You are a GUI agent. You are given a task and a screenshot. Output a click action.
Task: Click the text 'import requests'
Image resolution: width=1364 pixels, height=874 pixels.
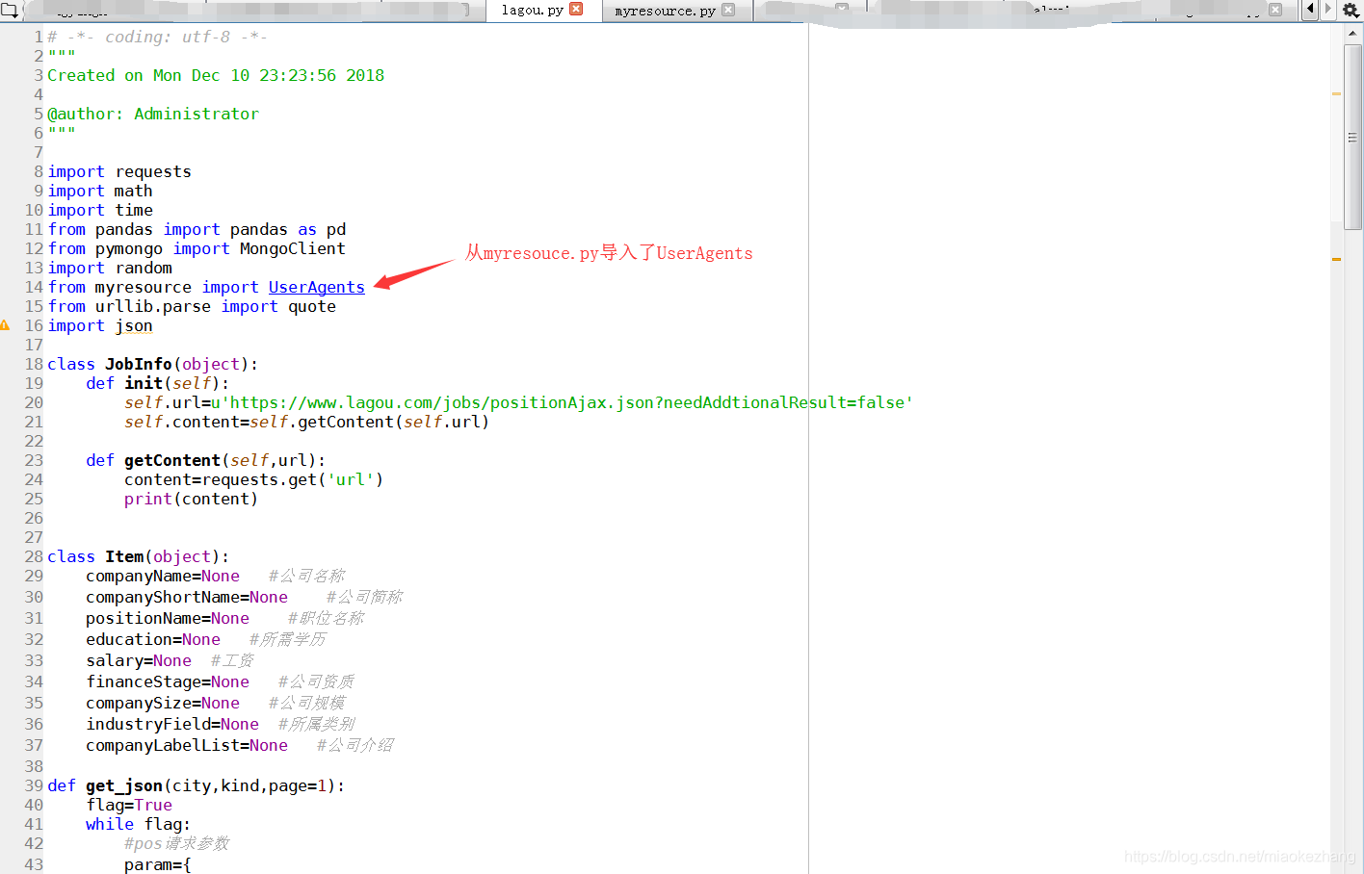pos(119,171)
